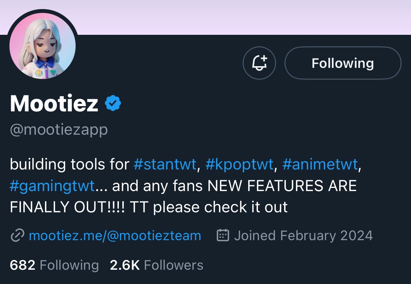Viewport: 411px width, 284px height.
Task: View the 682 Following list
Action: tap(54, 265)
